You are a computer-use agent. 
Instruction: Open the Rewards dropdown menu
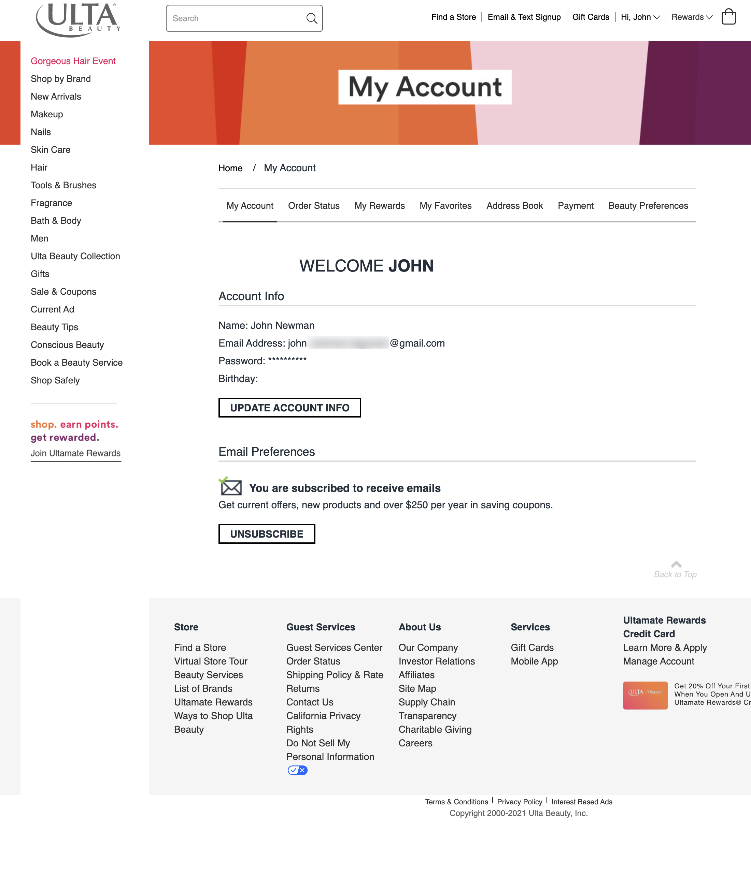click(691, 17)
